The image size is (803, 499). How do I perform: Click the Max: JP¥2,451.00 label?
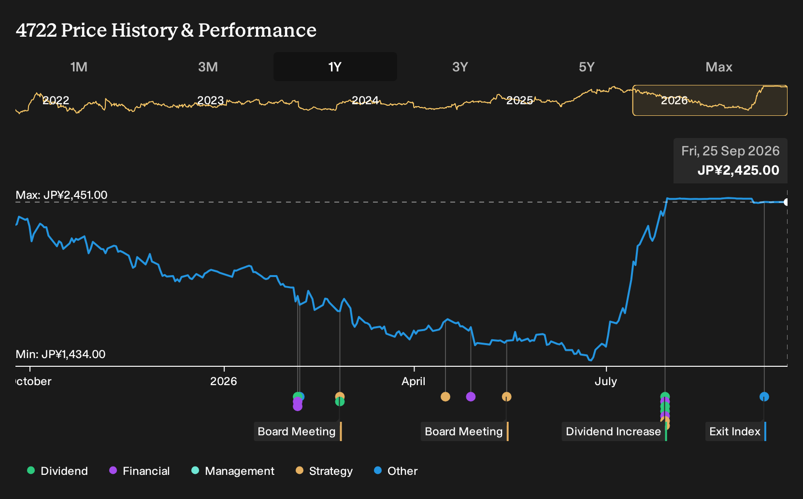pyautogui.click(x=61, y=195)
